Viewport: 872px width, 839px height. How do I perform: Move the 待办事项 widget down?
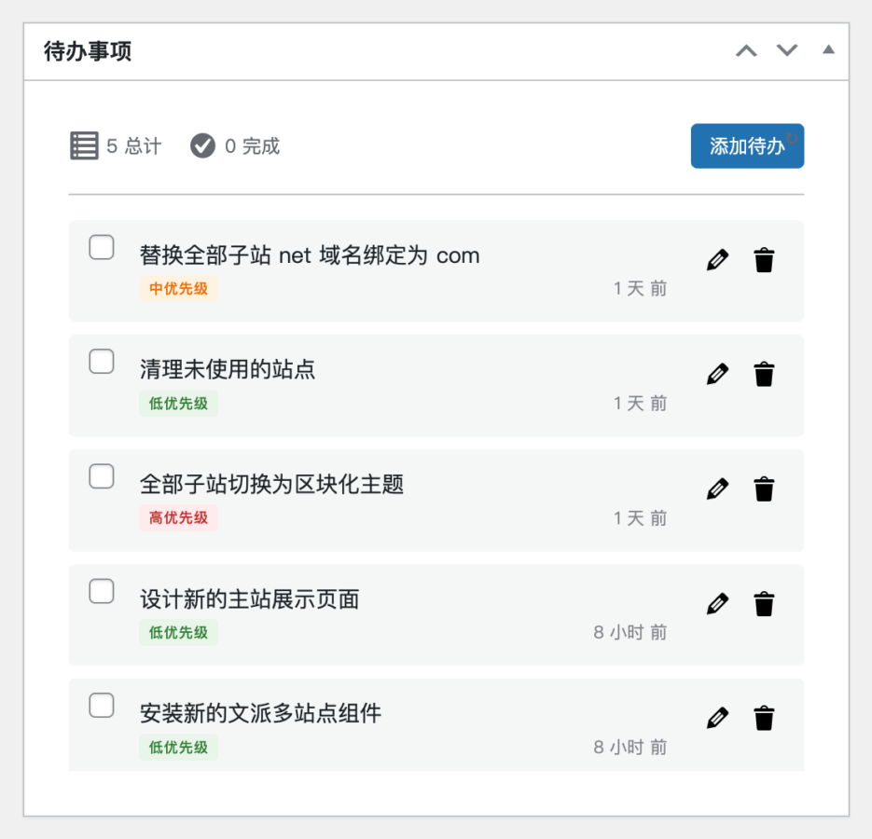click(x=787, y=51)
